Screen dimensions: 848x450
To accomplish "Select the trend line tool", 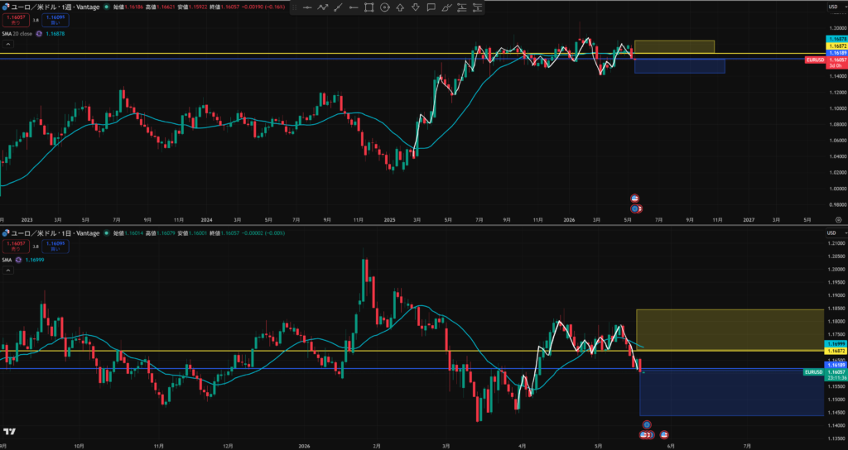I will pyautogui.click(x=338, y=7).
